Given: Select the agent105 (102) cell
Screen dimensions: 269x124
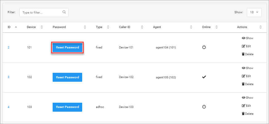Looking at the screenshot, I should tap(166, 77).
